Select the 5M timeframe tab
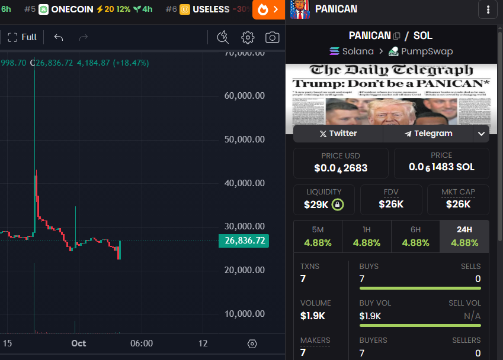The width and height of the screenshot is (503, 360). [318, 236]
